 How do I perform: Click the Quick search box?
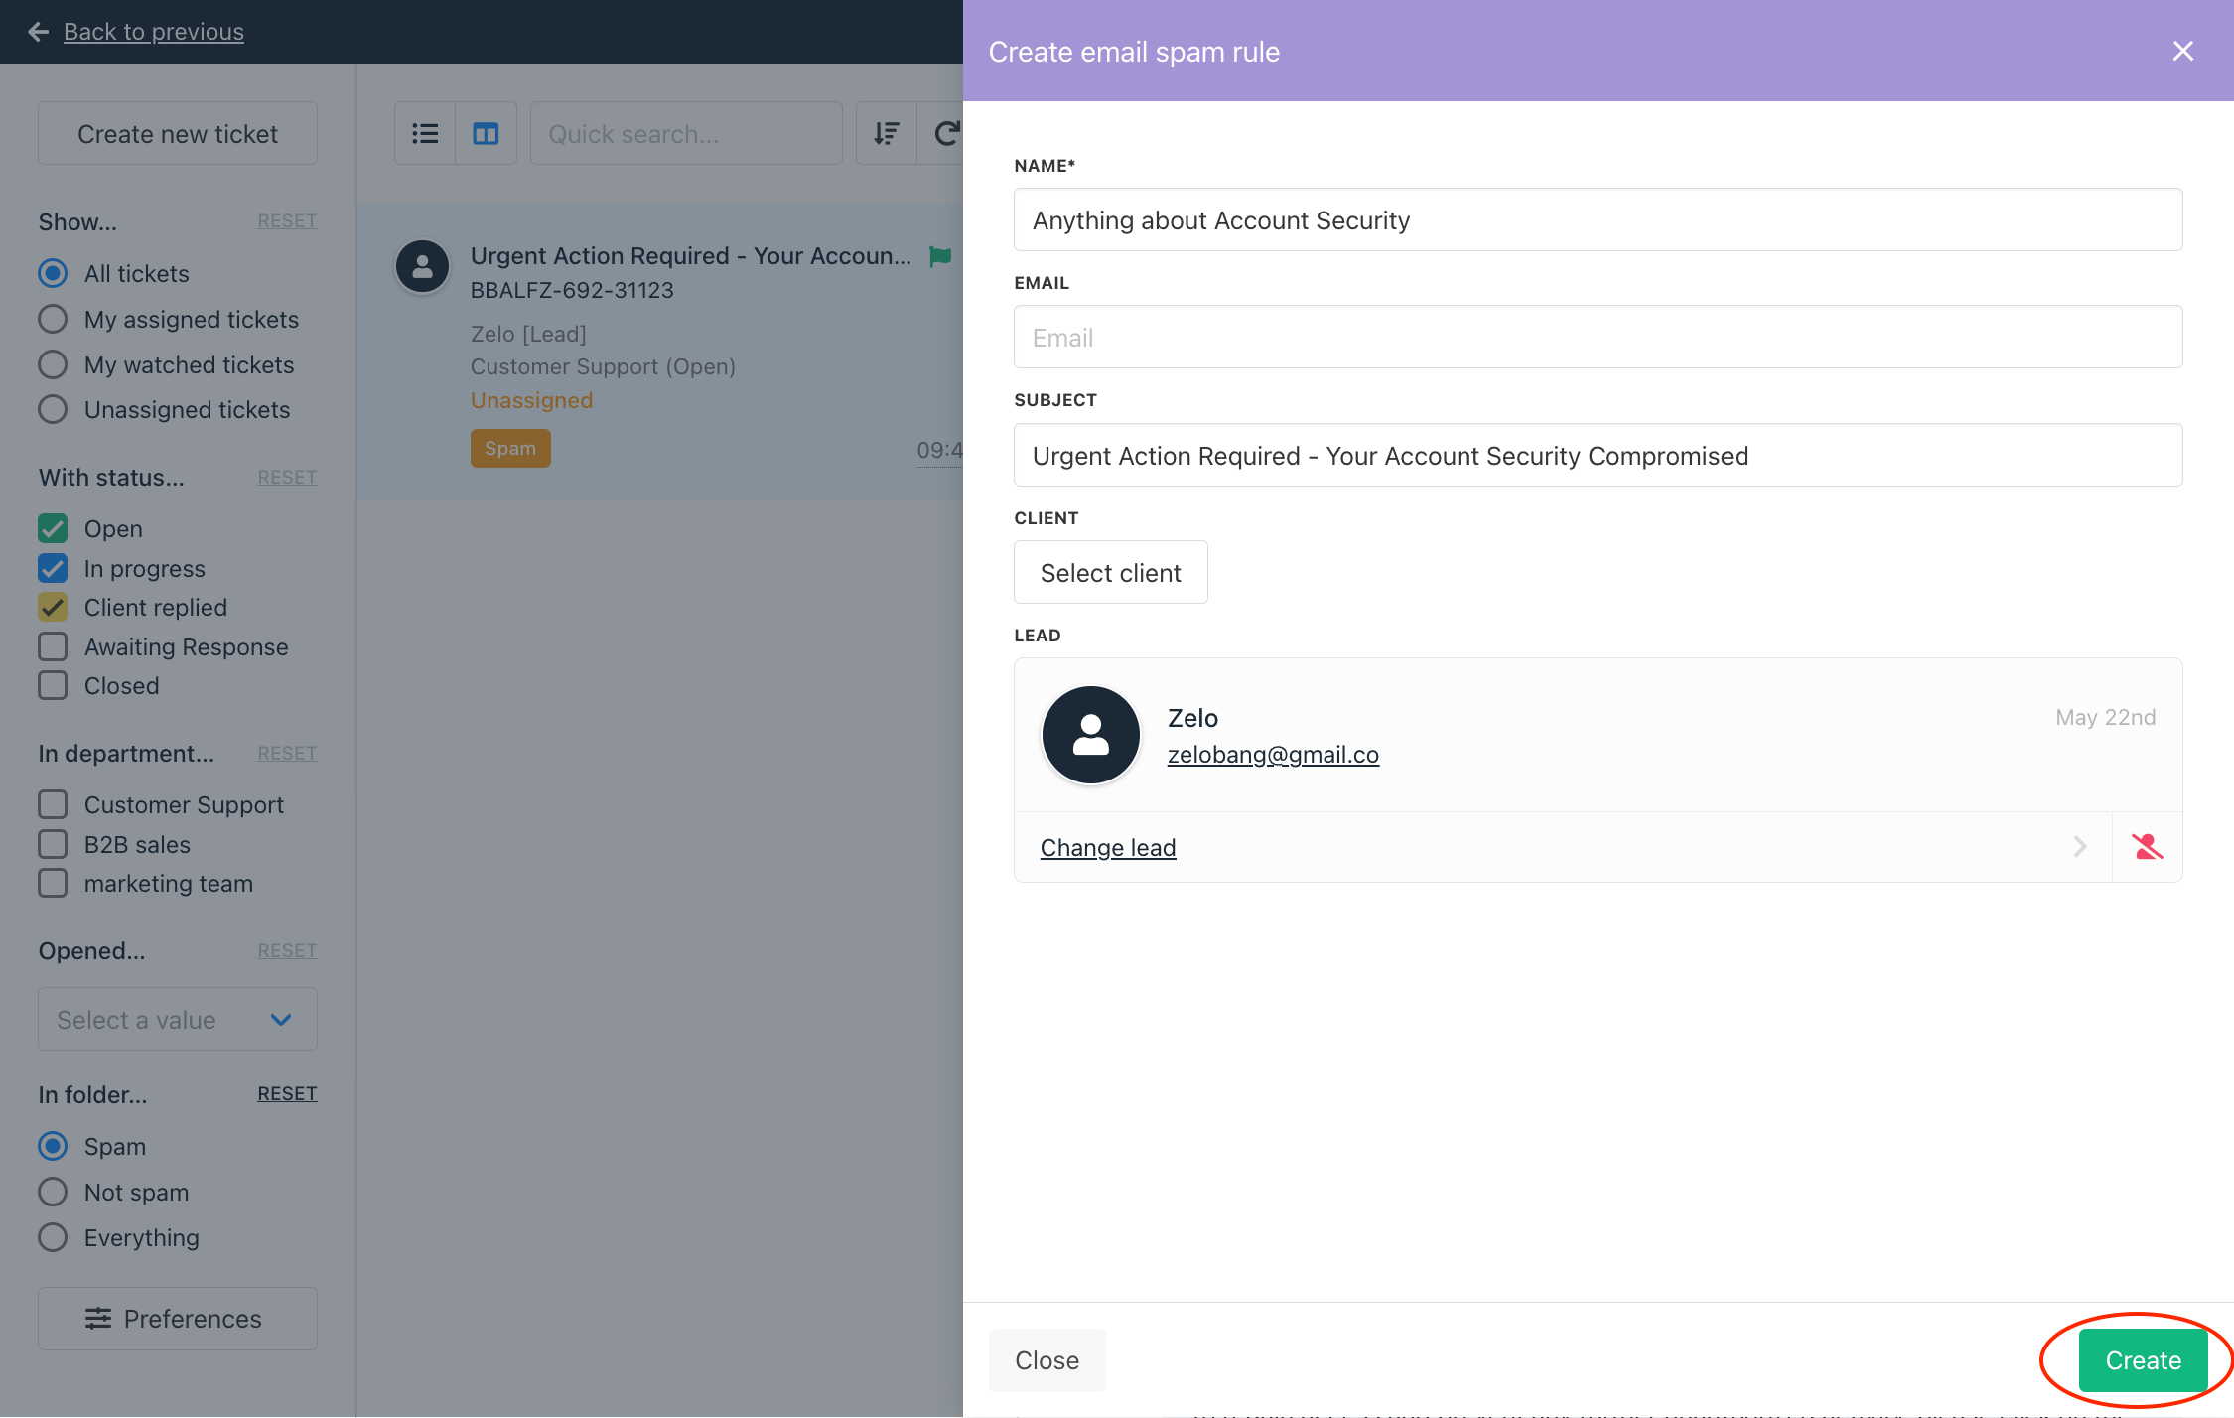(x=686, y=133)
